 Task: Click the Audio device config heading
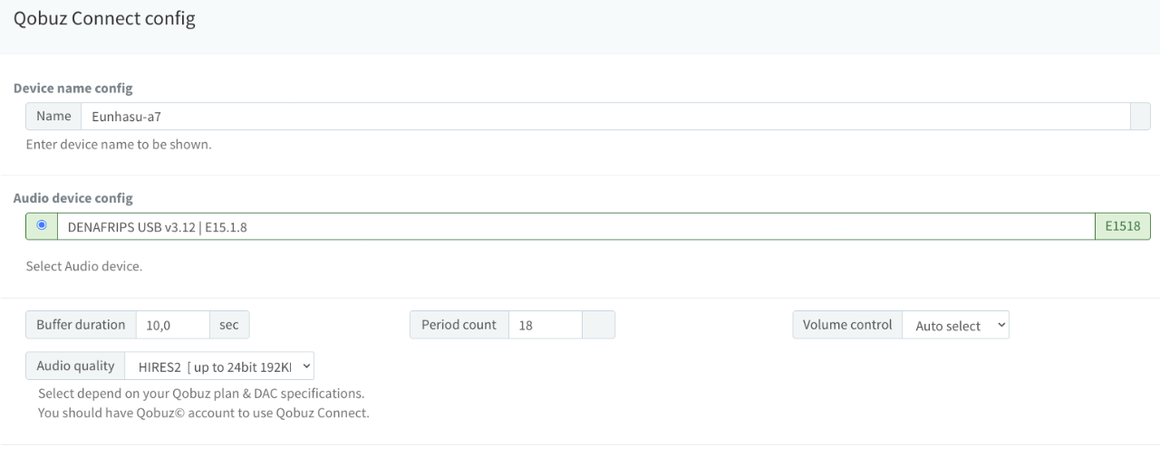72,198
